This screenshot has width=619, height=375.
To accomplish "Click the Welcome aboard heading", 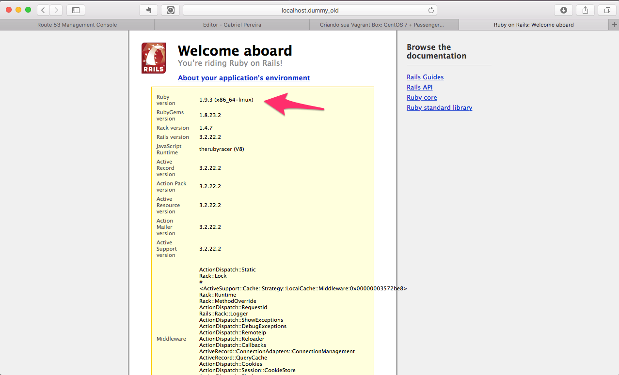I will pyautogui.click(x=235, y=51).
